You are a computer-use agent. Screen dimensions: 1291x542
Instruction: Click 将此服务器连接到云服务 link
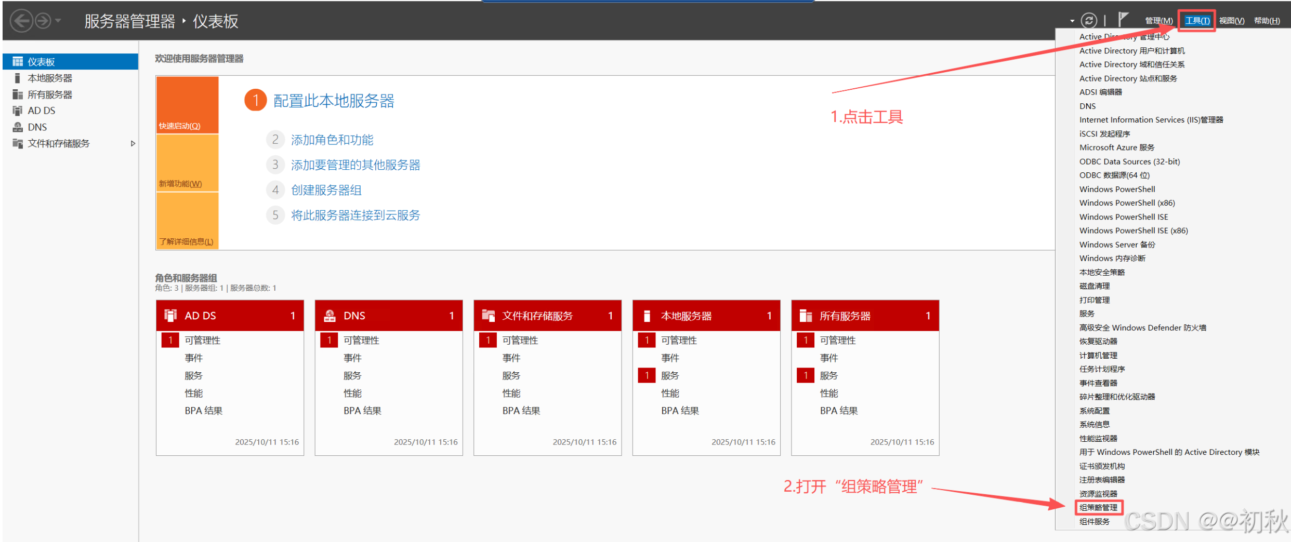pos(355,215)
